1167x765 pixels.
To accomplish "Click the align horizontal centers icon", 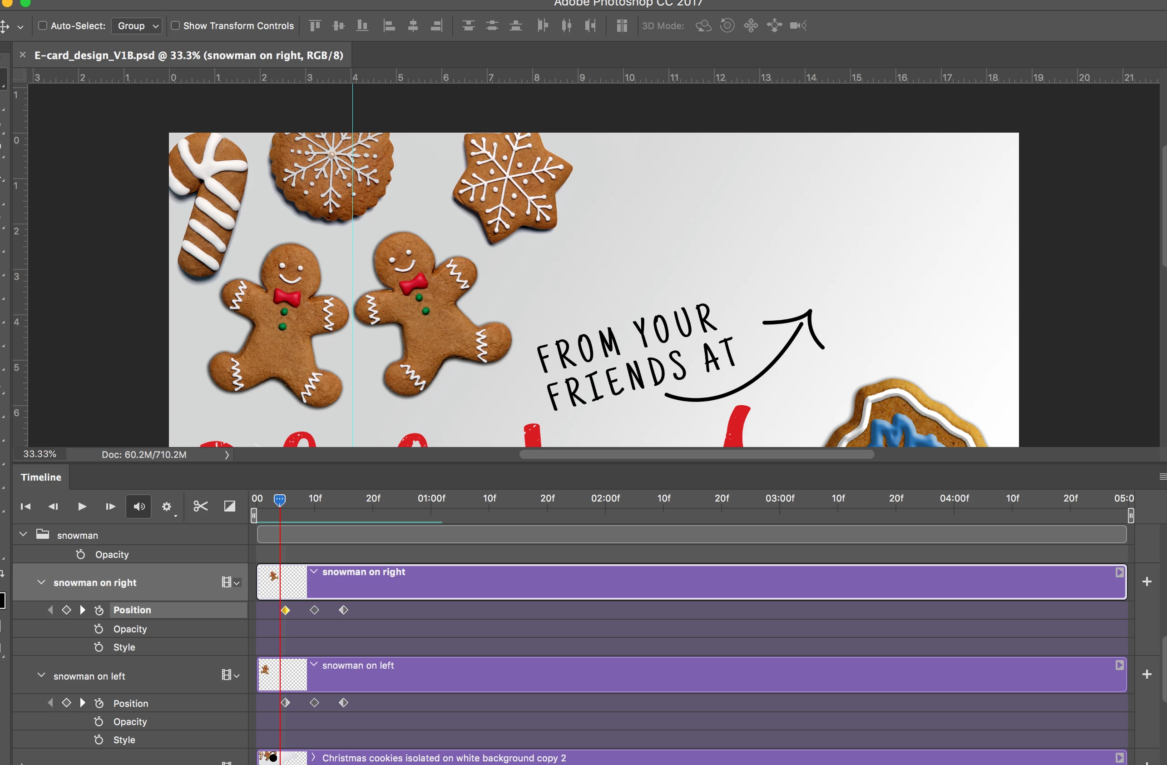I will [413, 25].
